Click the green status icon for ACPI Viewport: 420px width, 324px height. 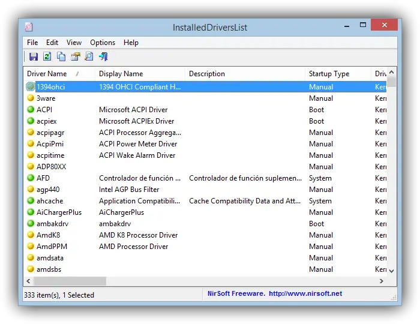[x=31, y=110]
